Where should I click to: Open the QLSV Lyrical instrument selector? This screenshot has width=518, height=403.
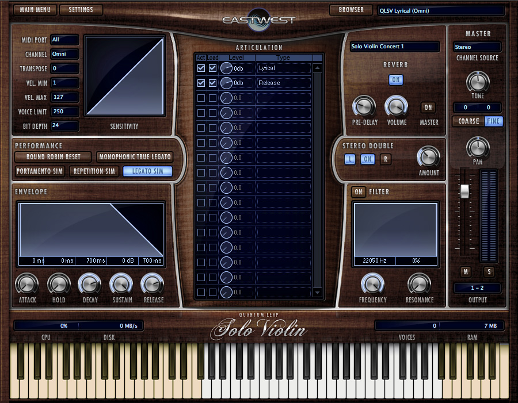point(441,11)
